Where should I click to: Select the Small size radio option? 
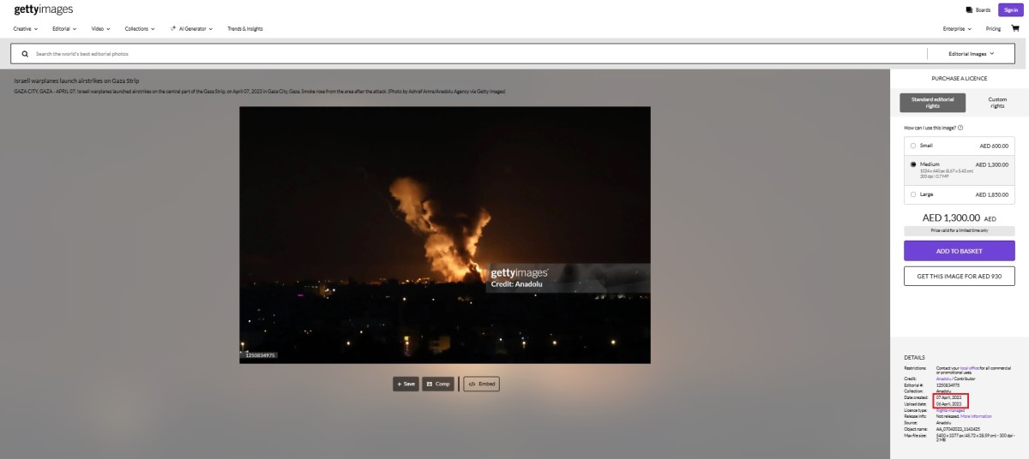pyautogui.click(x=913, y=146)
